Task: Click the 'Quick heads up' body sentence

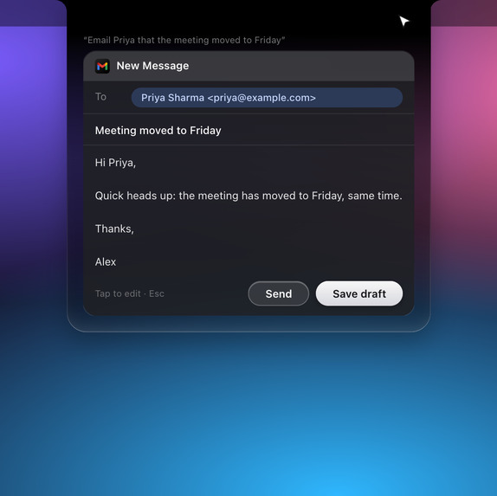Action: tap(248, 196)
